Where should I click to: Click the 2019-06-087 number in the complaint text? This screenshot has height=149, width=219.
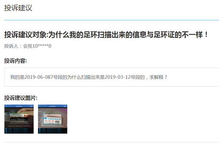[x=39, y=77]
